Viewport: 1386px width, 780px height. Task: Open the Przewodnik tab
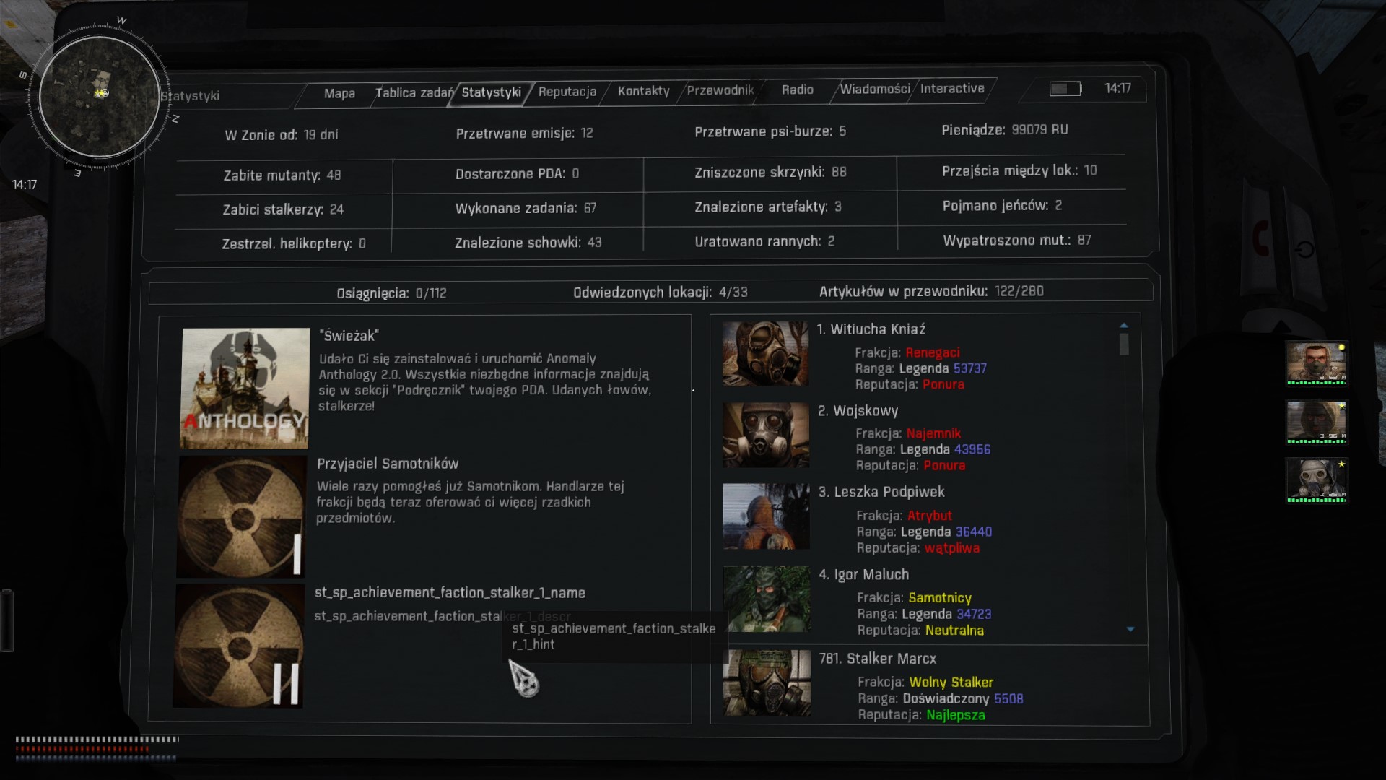[x=720, y=90]
